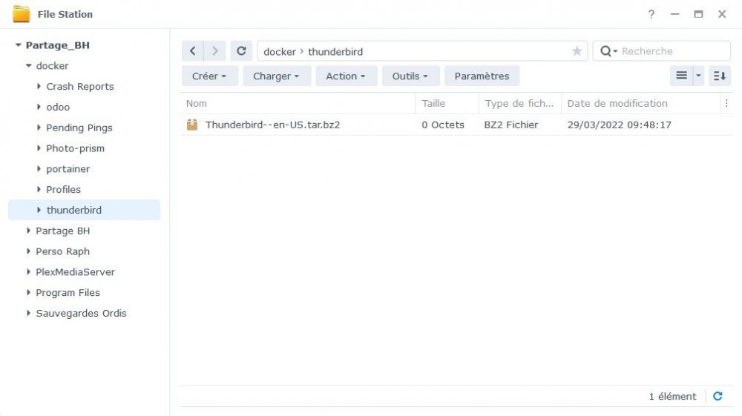Sort by the Type de fich... column header
The height and width of the screenshot is (416, 742).
pyautogui.click(x=519, y=104)
